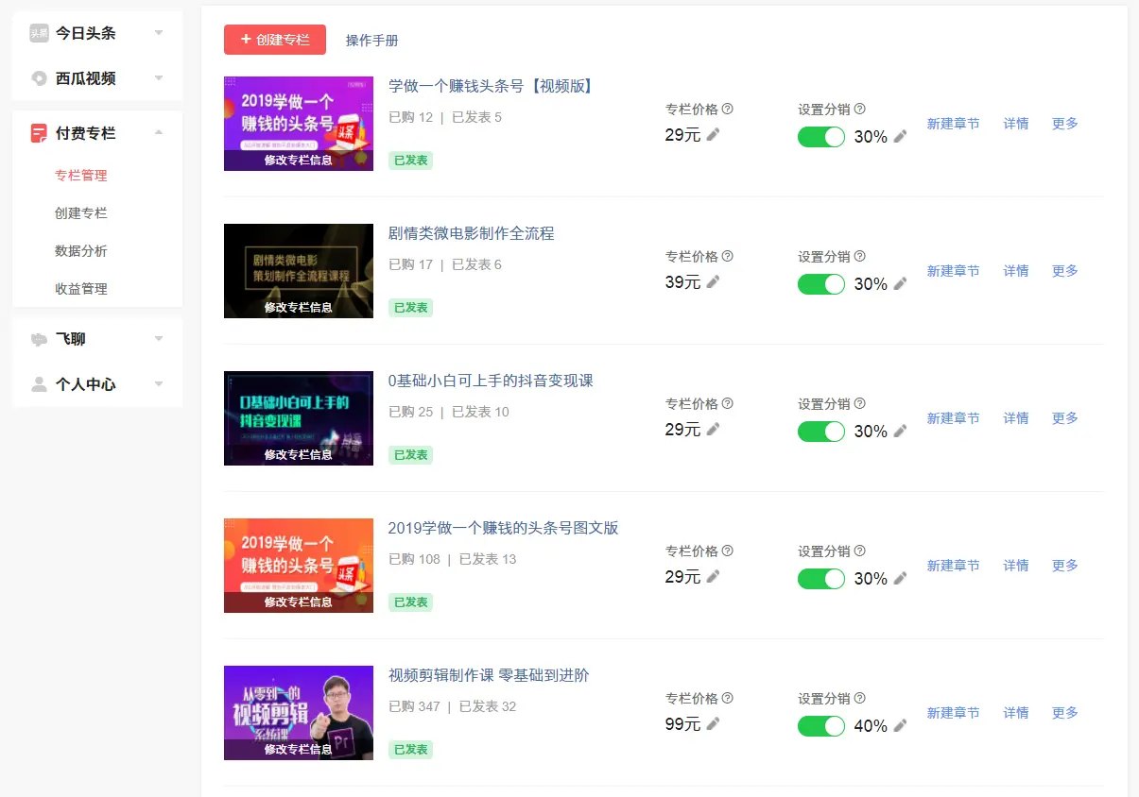Open 更多 menu for 0基础小白可上手的抖音变现课
The image size is (1139, 797).
(x=1065, y=418)
